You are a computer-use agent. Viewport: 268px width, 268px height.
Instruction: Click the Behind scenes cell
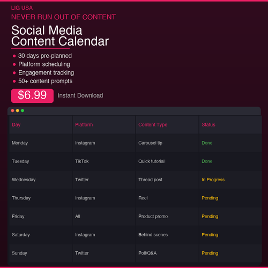[167, 235]
